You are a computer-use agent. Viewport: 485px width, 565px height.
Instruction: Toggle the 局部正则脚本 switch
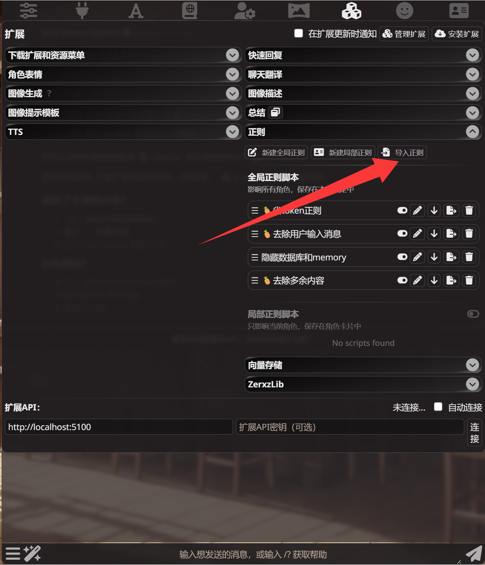pyautogui.click(x=473, y=314)
